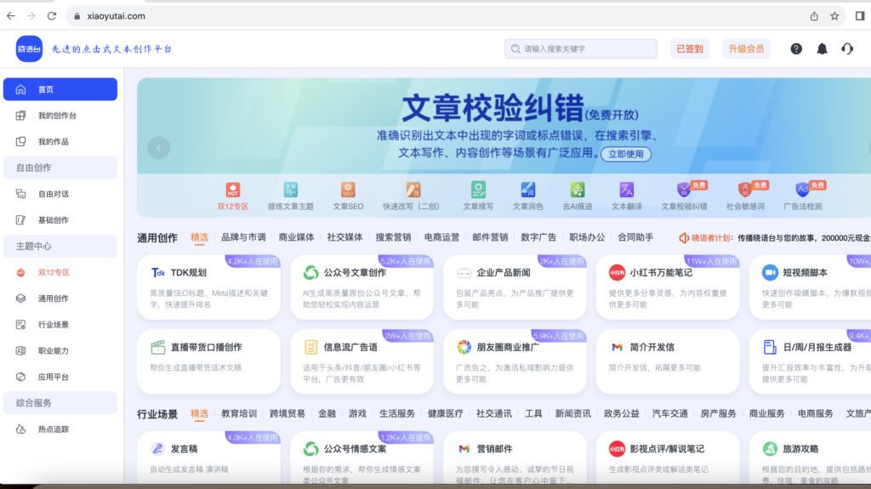This screenshot has height=489, width=871.
Task: Open the browser side panel toggle
Action: (x=860, y=16)
